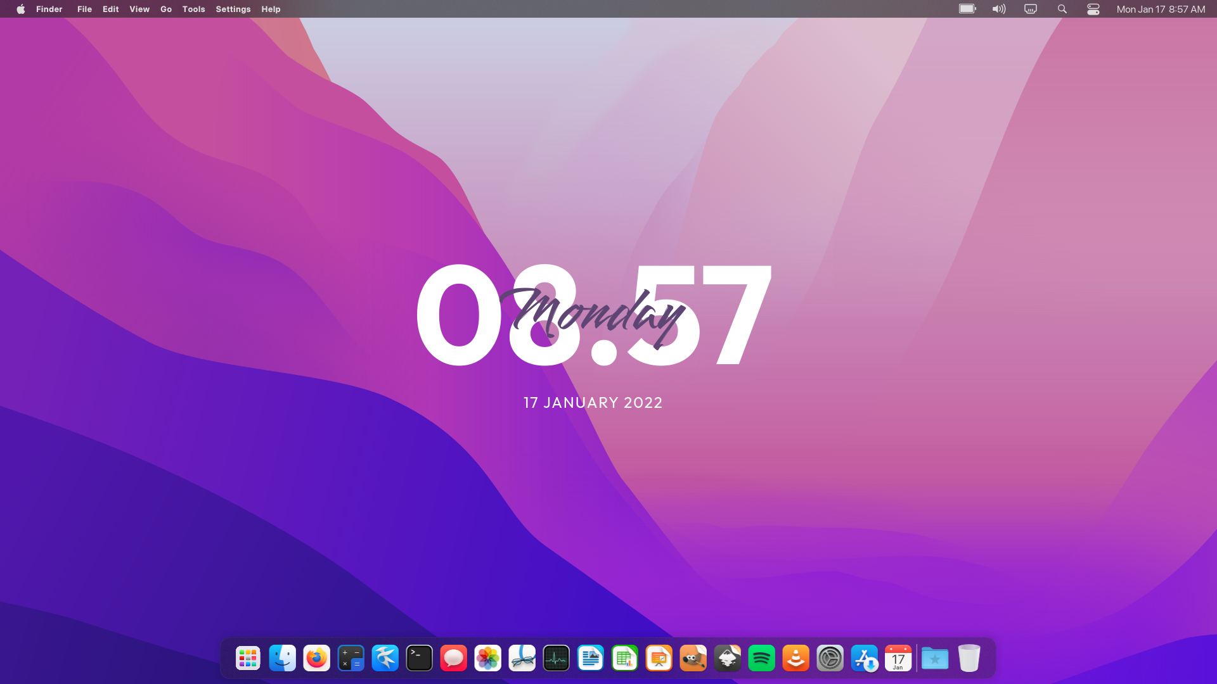Open System Preferences gear icon
Image resolution: width=1217 pixels, height=684 pixels.
830,659
